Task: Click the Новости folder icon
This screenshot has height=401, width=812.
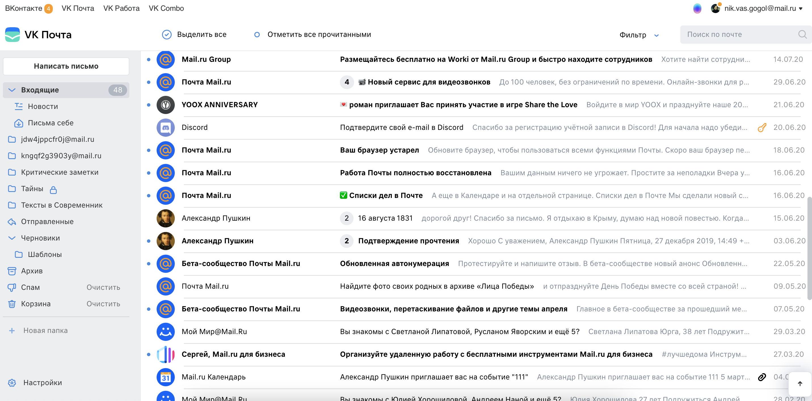Action: click(19, 106)
